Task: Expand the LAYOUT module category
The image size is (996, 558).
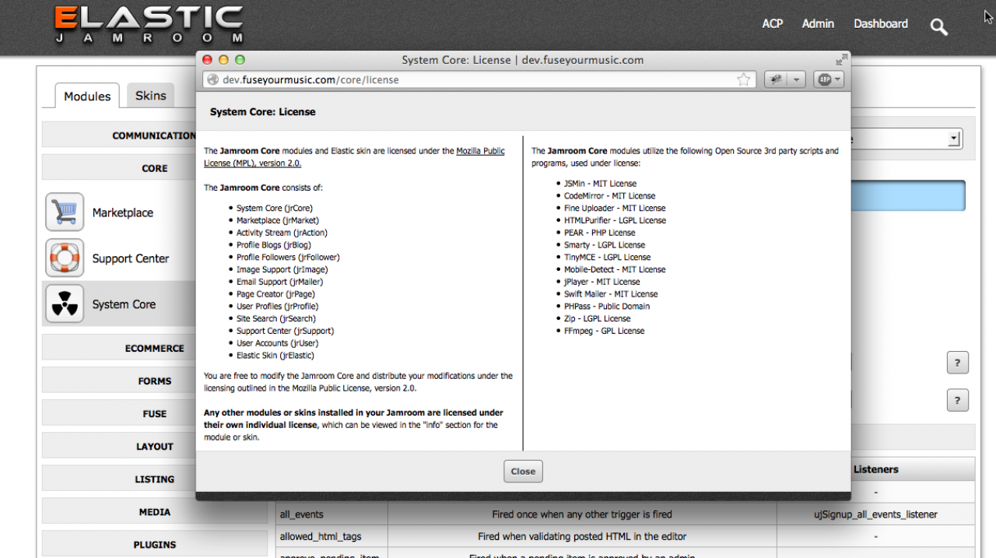Action: [154, 446]
